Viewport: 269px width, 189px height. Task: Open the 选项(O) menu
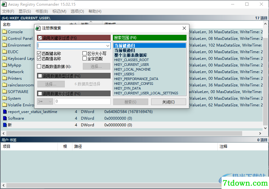coord(77,11)
